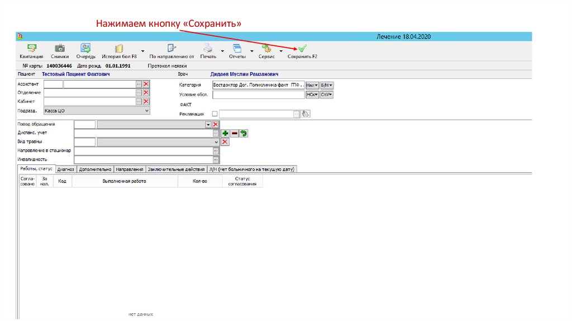Open the Заключительные действия tab
This screenshot has height=321, width=572.
tap(176, 169)
